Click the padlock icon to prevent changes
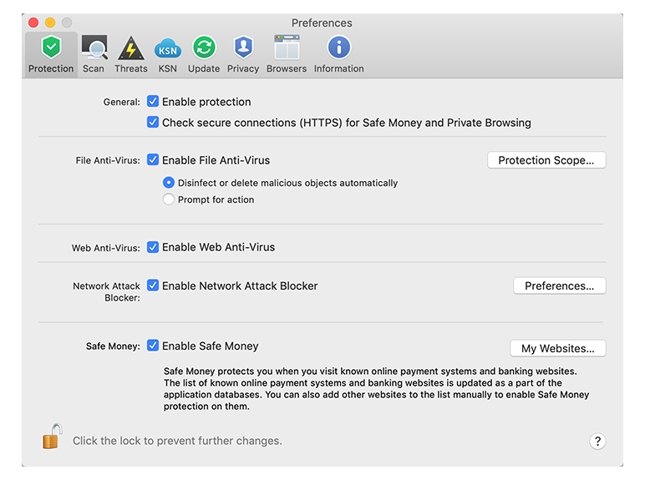Screen dimensions: 645x480 53,437
